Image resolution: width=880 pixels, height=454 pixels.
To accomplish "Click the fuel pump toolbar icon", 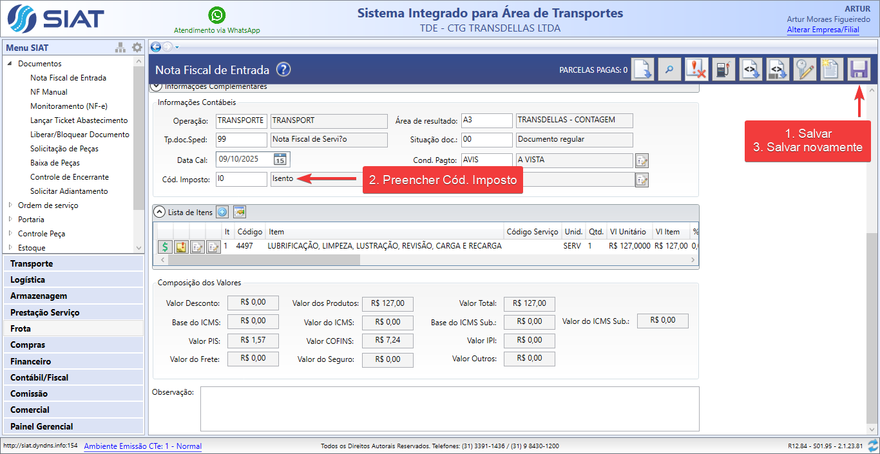I will click(723, 70).
